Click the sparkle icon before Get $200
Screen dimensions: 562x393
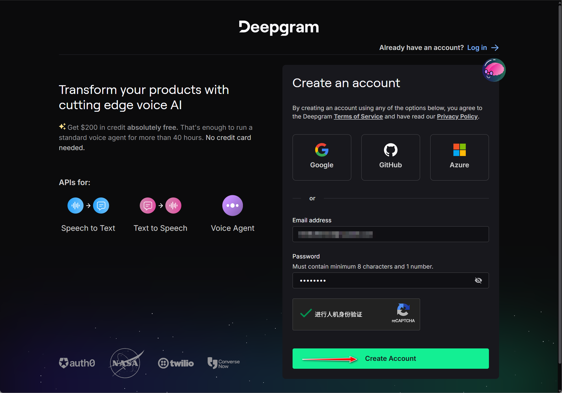click(x=62, y=126)
